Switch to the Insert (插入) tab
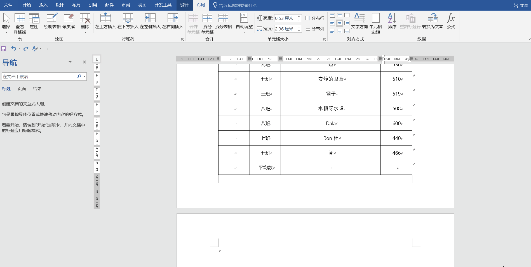Viewport: 531px width, 267px height. [x=43, y=5]
